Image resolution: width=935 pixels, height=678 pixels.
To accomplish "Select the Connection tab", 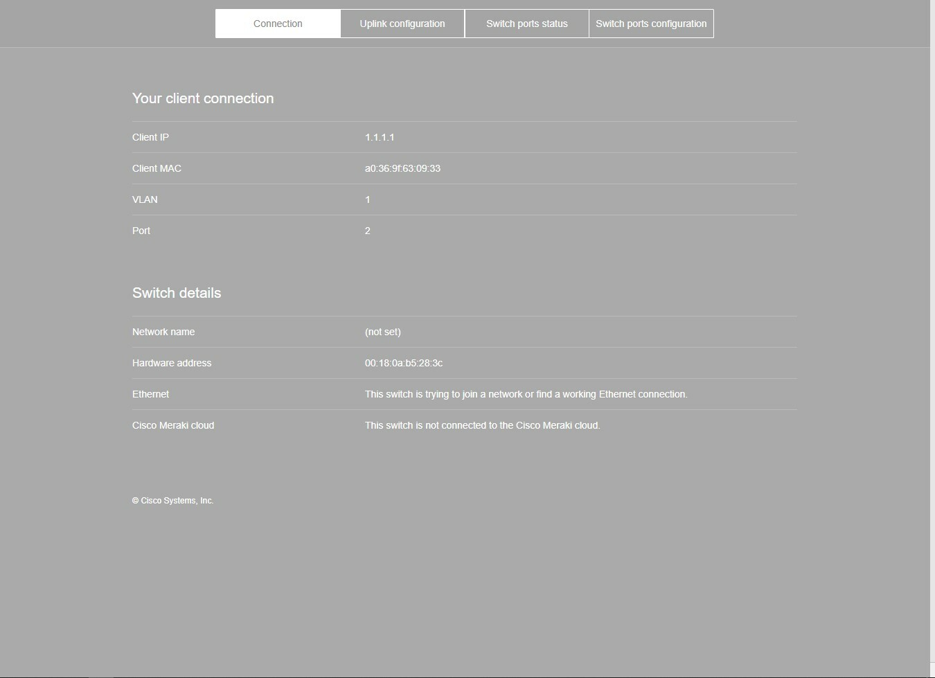I will click(x=278, y=24).
